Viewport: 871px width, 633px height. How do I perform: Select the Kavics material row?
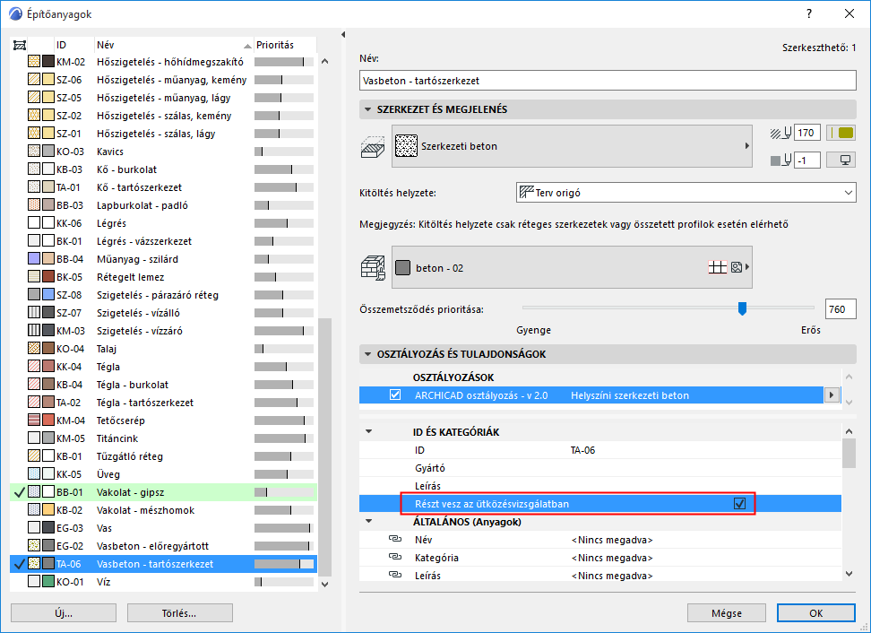click(x=163, y=152)
